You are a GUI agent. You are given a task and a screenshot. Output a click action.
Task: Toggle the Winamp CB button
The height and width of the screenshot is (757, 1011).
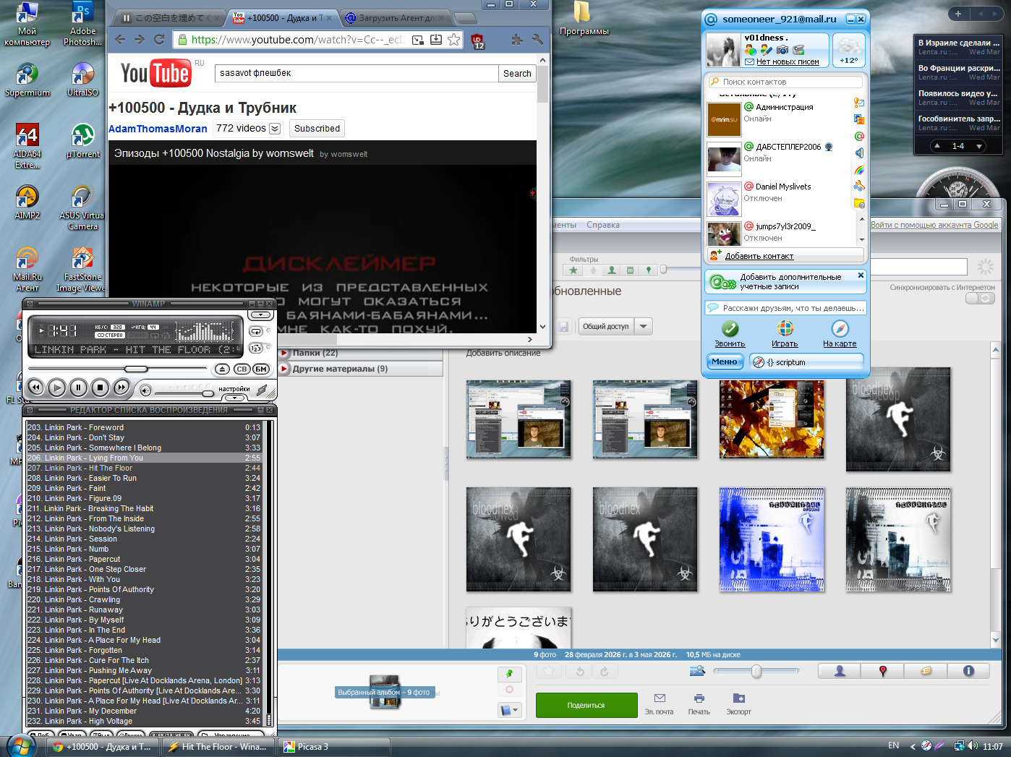point(242,369)
